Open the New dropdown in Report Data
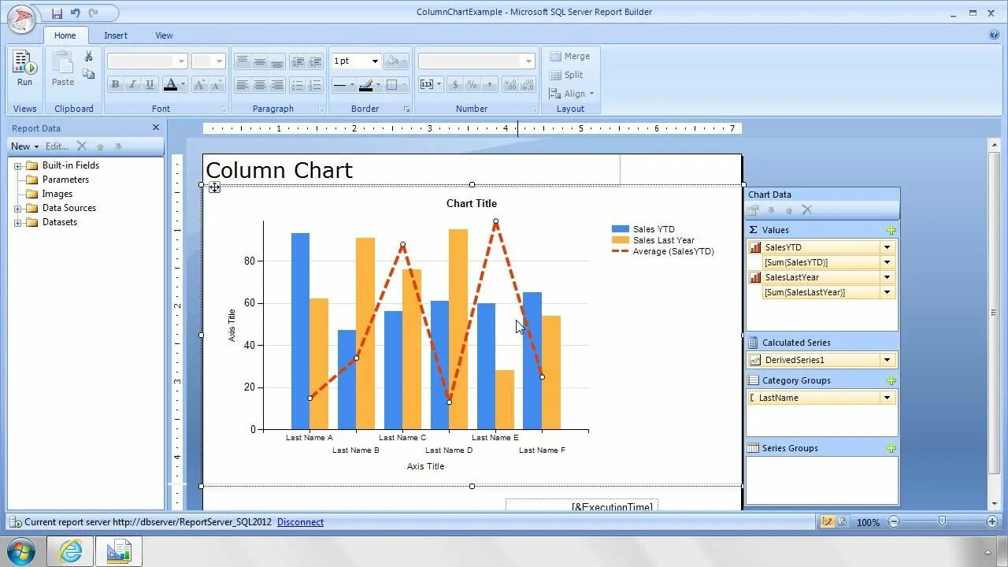Screen dimensions: 1008x567 [x=24, y=146]
